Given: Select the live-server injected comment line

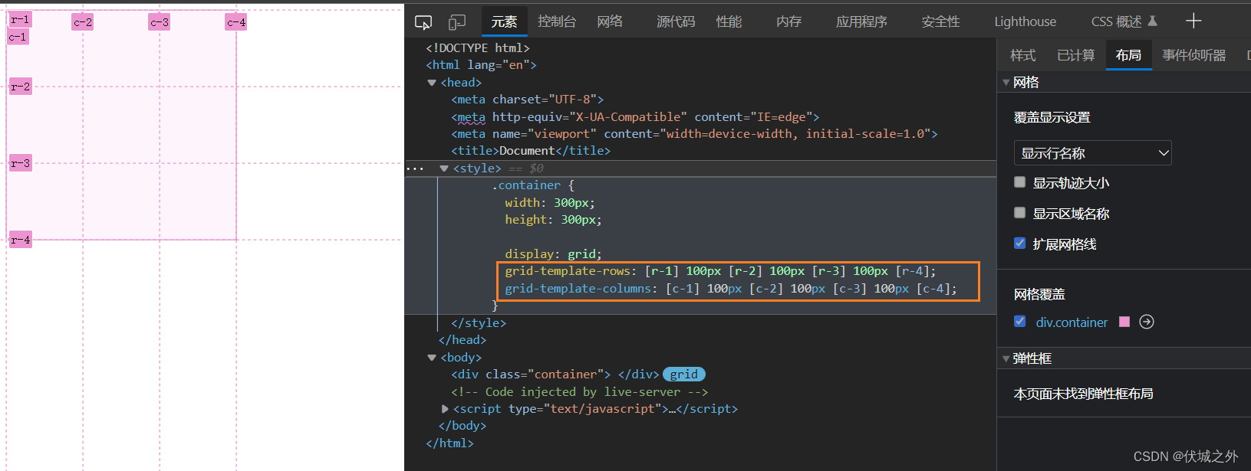Looking at the screenshot, I should 579,392.
